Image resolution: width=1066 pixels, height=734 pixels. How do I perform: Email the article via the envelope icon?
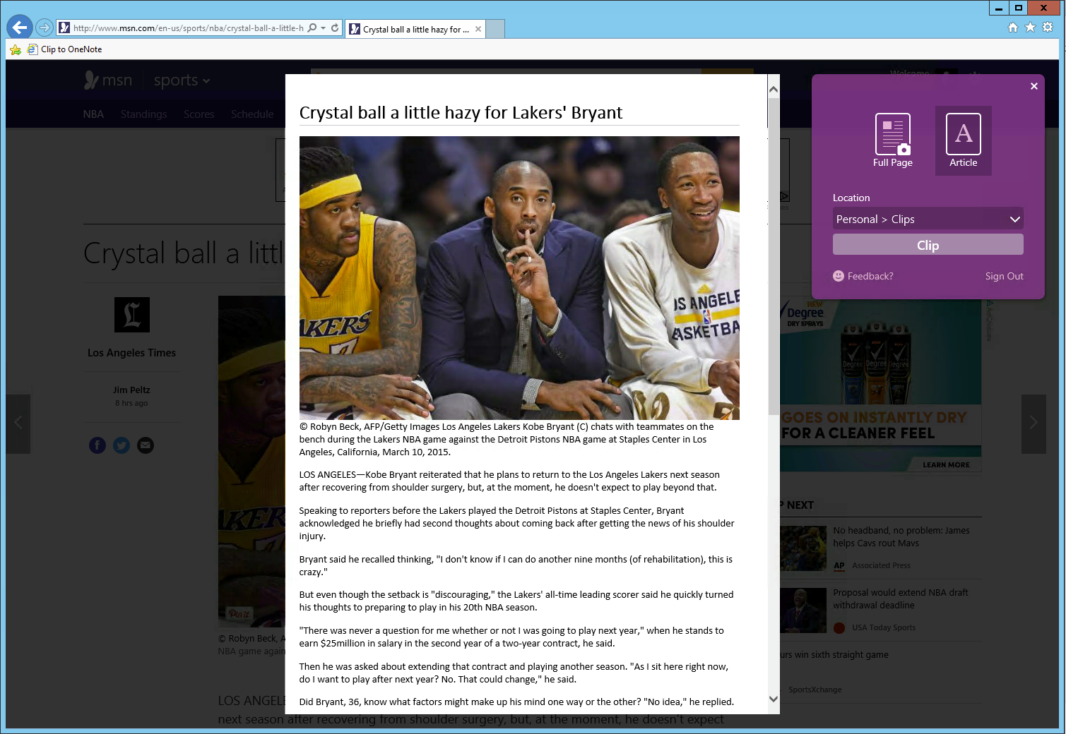145,445
